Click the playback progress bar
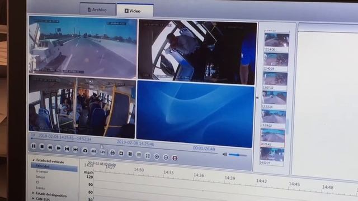Image resolution: width=358 pixels, height=201 pixels. tap(124, 146)
